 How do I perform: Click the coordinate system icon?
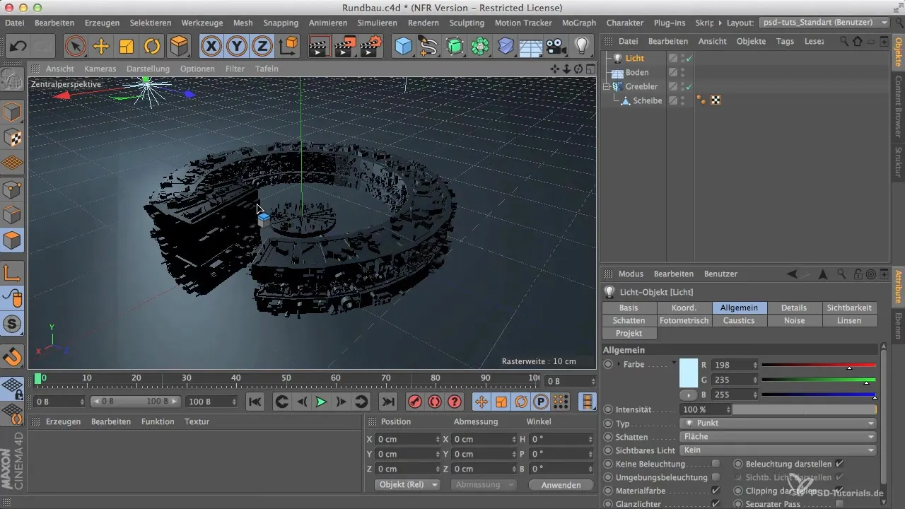288,47
